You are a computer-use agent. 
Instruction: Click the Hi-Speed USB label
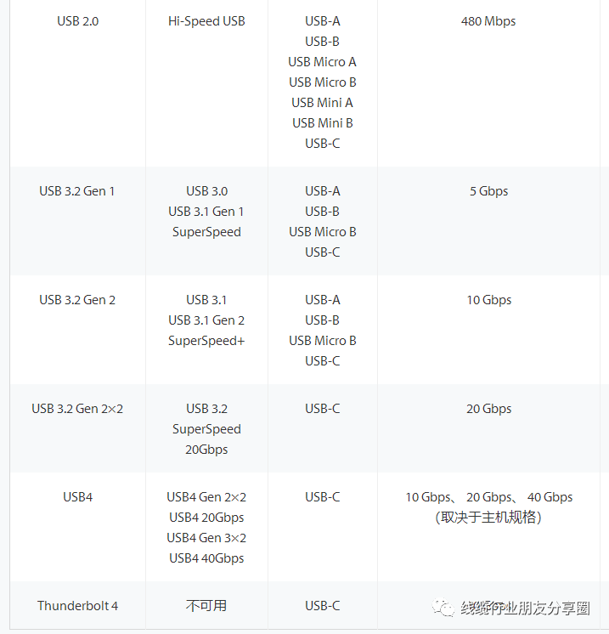(x=206, y=20)
